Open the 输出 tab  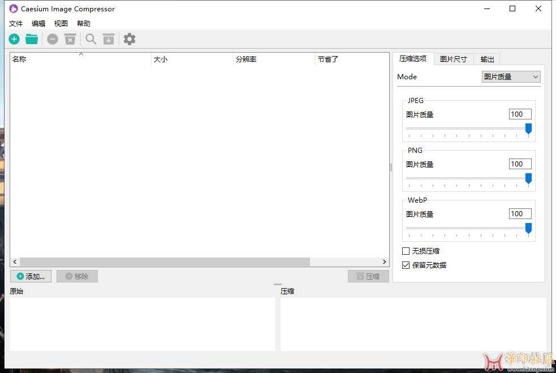pyautogui.click(x=487, y=58)
